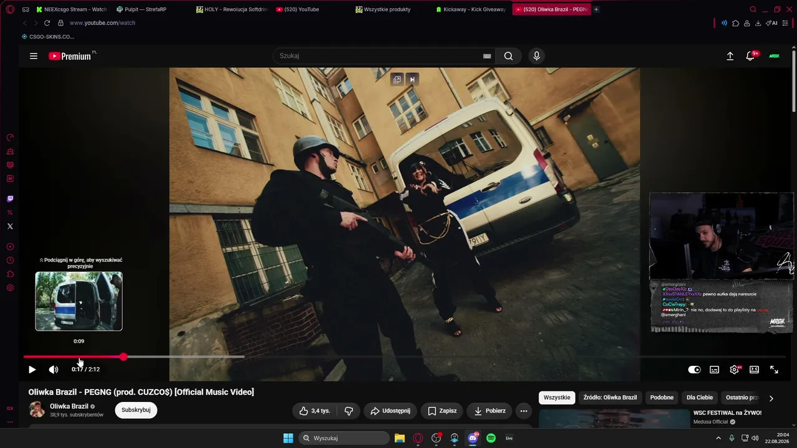
Task: Open Opera AI assistant button
Action: point(772,23)
